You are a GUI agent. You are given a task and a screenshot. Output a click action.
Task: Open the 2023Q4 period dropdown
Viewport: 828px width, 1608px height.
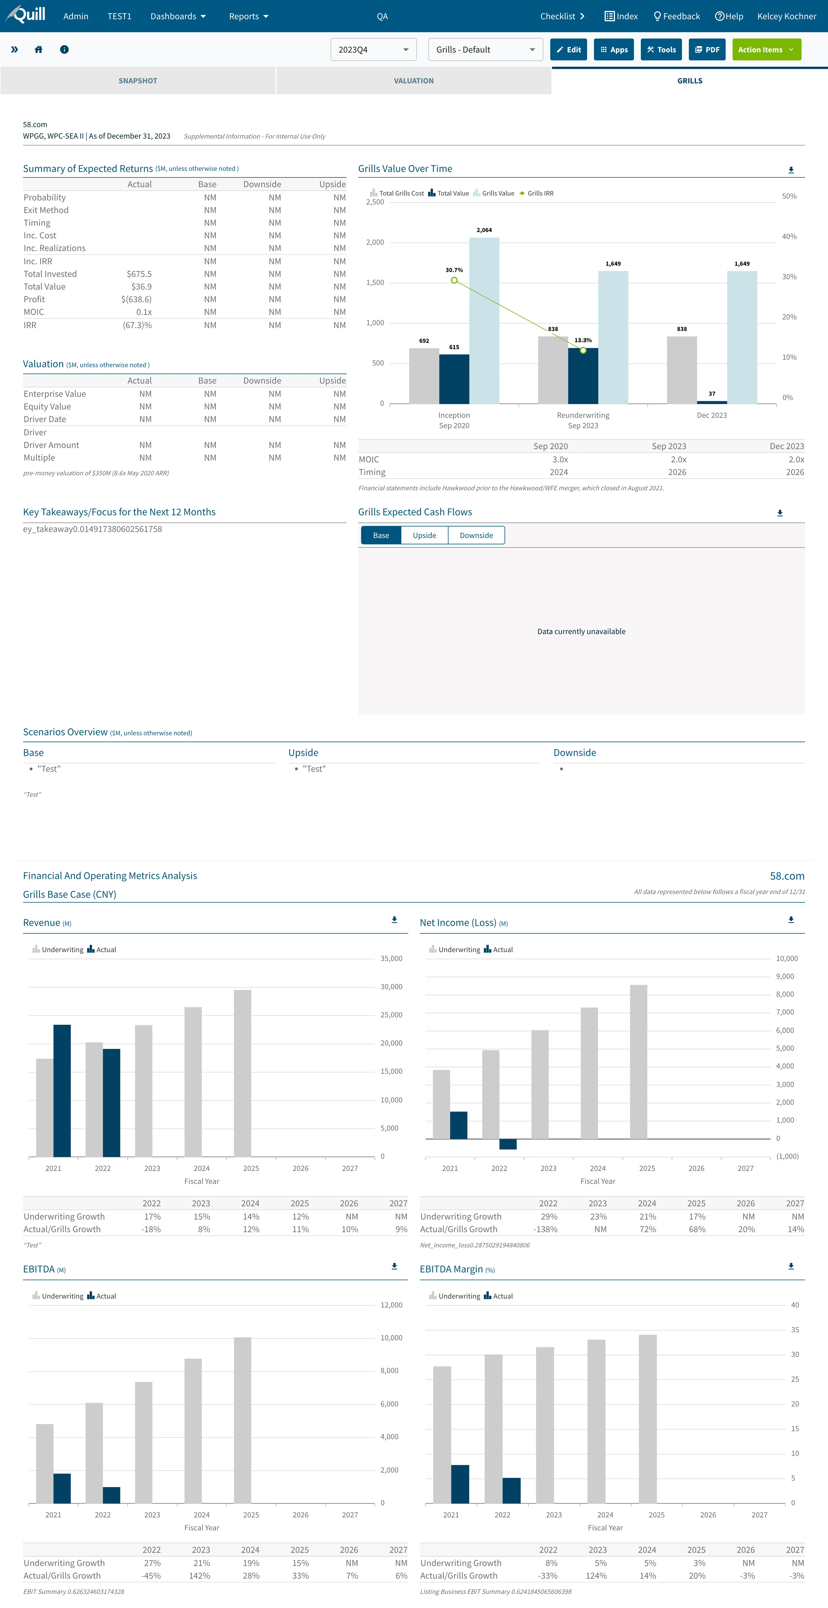pos(373,49)
